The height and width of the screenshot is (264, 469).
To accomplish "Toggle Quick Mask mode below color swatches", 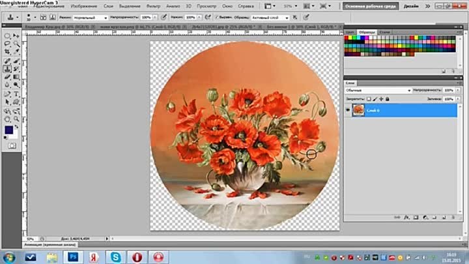I will [12, 147].
